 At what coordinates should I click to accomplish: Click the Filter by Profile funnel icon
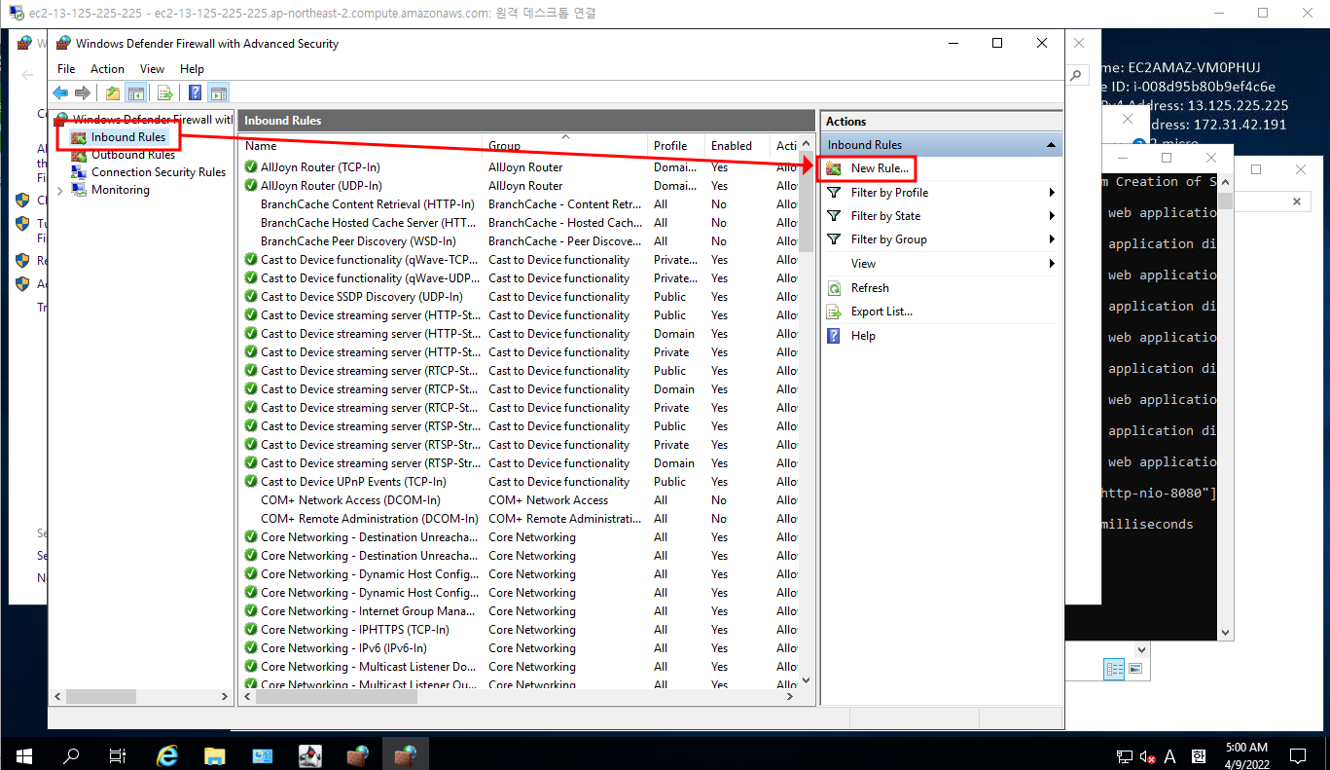tap(834, 193)
